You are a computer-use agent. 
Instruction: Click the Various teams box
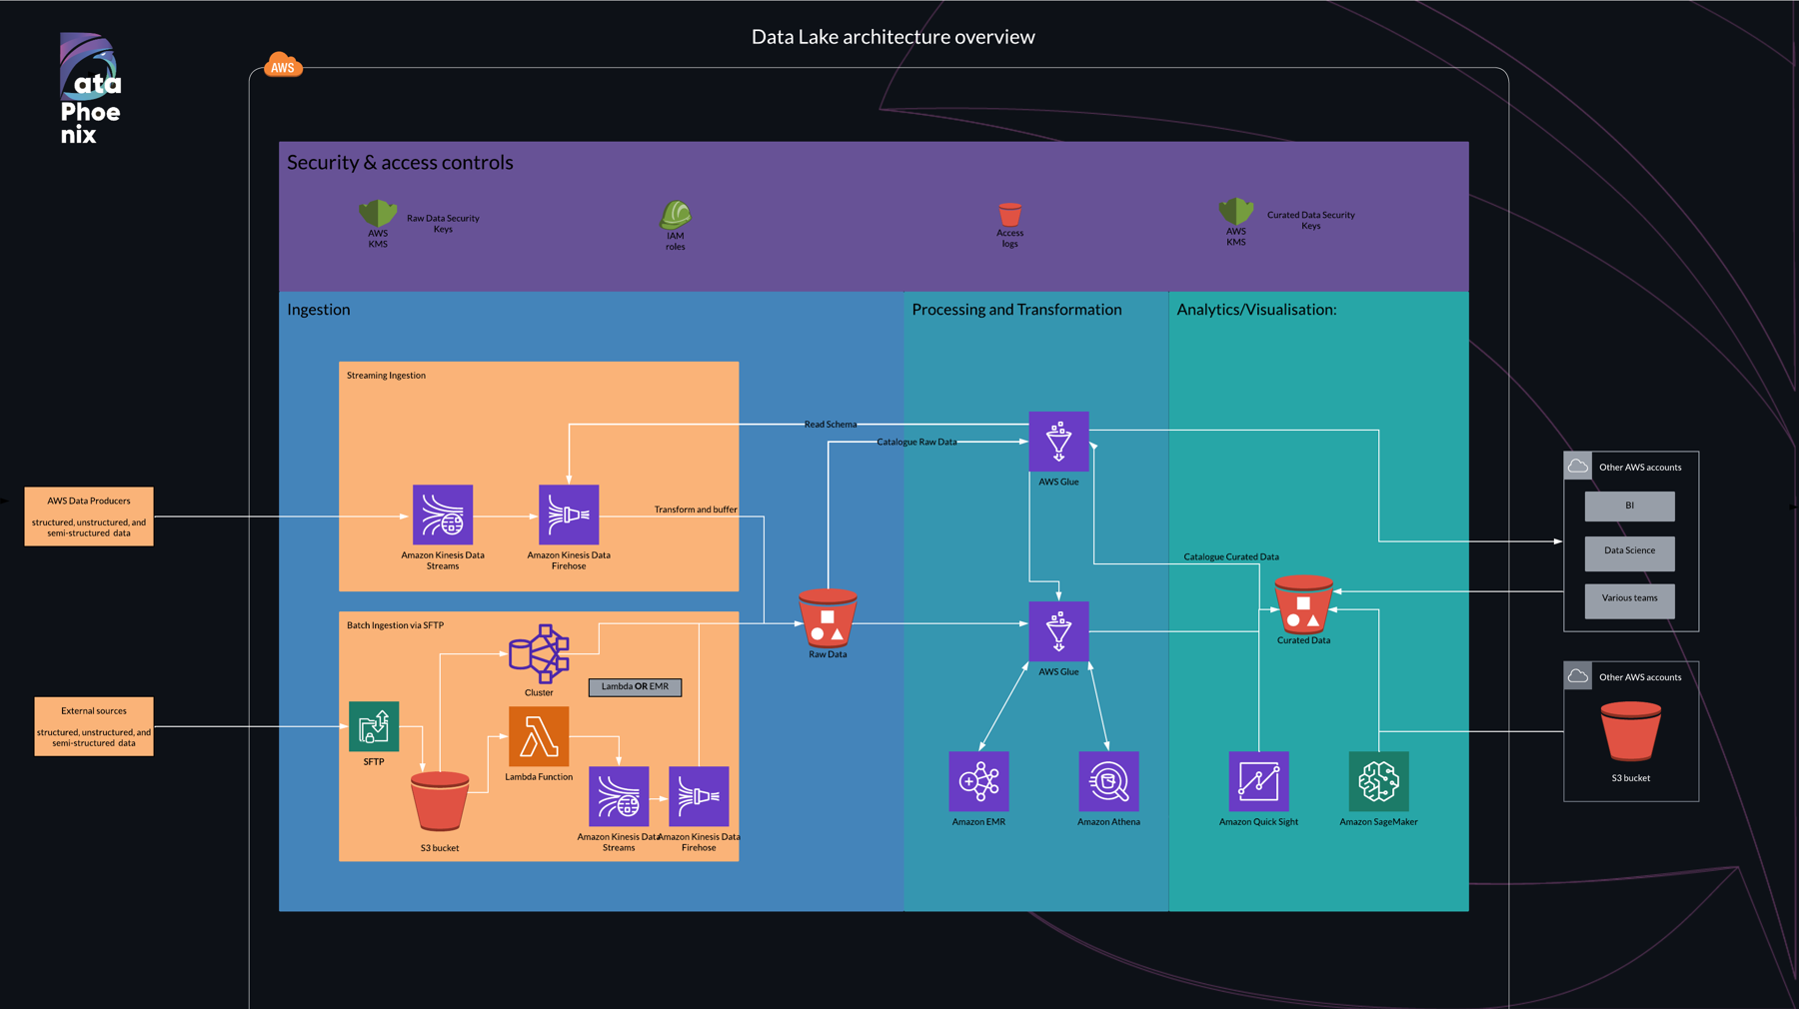[x=1629, y=600]
